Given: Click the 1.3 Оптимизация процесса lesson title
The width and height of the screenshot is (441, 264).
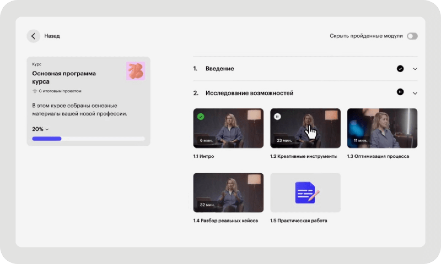Looking at the screenshot, I should pos(378,156).
